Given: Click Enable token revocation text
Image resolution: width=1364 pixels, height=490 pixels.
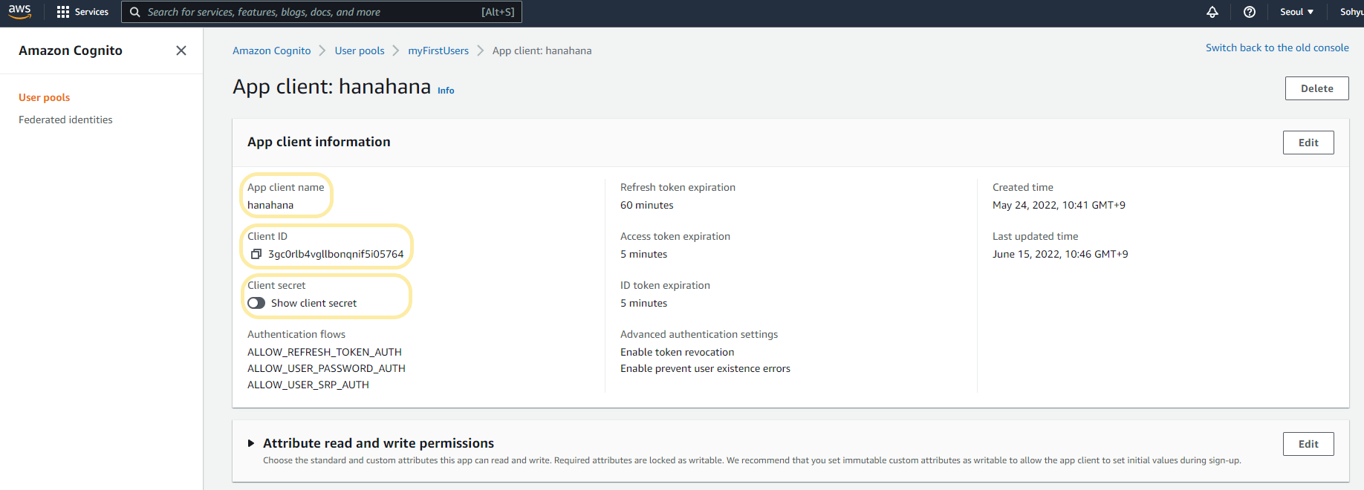Looking at the screenshot, I should click(677, 352).
